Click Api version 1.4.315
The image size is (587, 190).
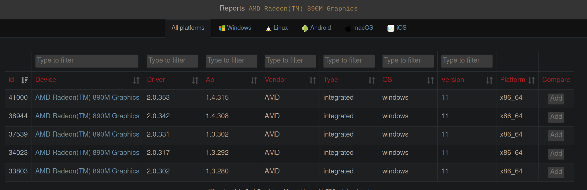click(x=217, y=97)
